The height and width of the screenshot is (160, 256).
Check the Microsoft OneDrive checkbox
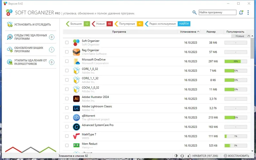(67, 61)
